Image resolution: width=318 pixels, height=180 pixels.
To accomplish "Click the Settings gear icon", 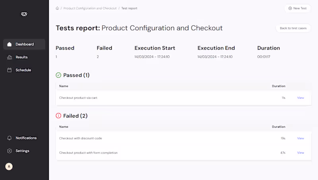I will pyautogui.click(x=10, y=151).
